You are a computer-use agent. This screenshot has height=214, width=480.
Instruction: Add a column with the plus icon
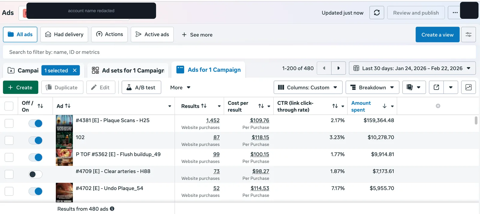(x=438, y=106)
